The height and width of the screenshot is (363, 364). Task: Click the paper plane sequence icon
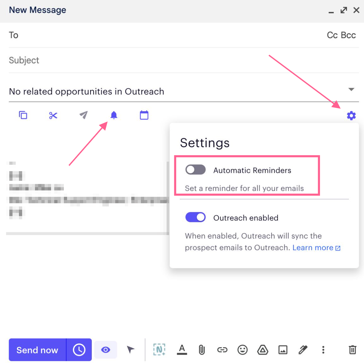point(83,115)
